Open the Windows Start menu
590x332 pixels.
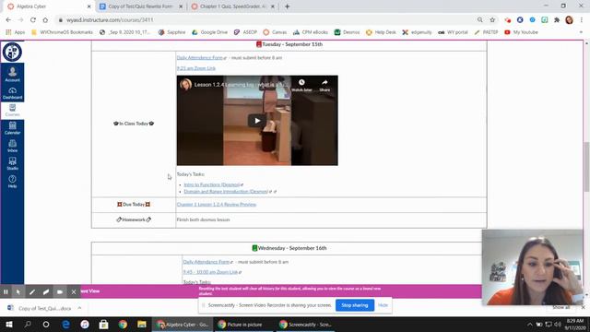pos(8,324)
